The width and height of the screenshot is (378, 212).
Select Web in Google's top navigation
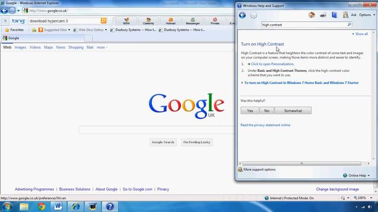coord(7,47)
